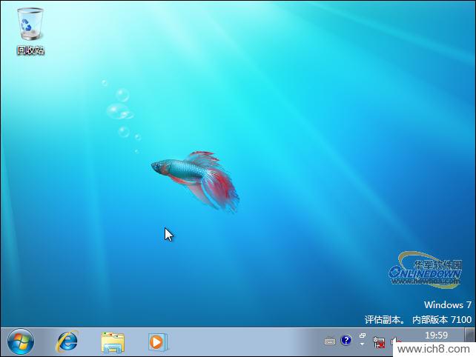Launch Internet Explorer from the taskbar

click(x=67, y=342)
